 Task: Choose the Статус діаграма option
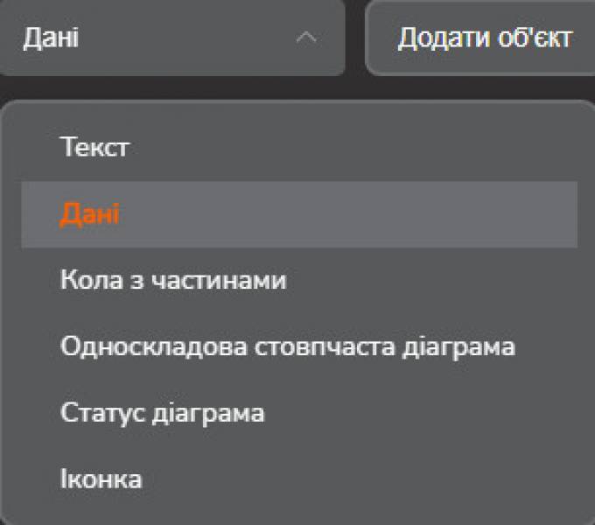(x=162, y=412)
